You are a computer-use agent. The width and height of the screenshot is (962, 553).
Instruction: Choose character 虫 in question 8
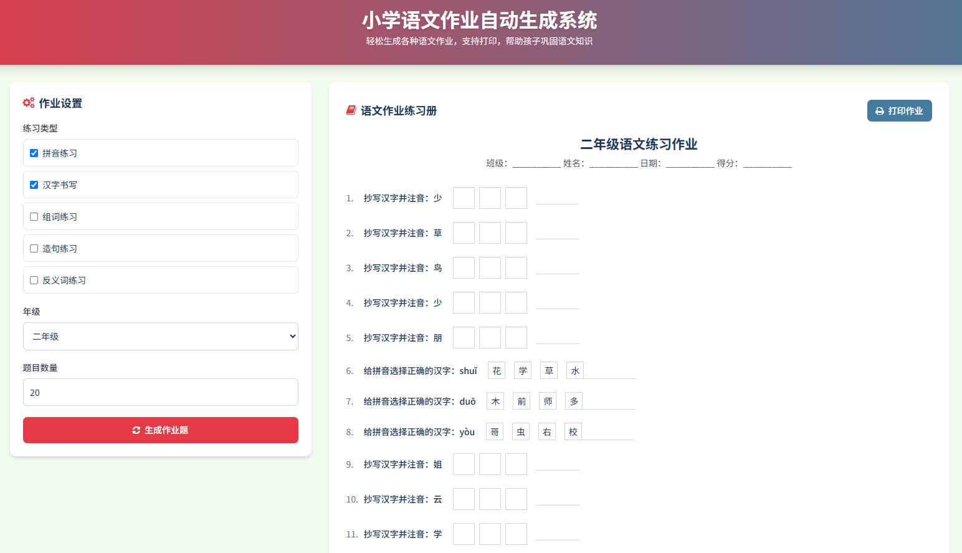tap(520, 431)
